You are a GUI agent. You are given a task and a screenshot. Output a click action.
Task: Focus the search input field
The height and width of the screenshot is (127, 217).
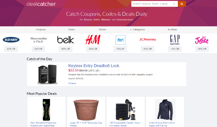tap(152, 4)
